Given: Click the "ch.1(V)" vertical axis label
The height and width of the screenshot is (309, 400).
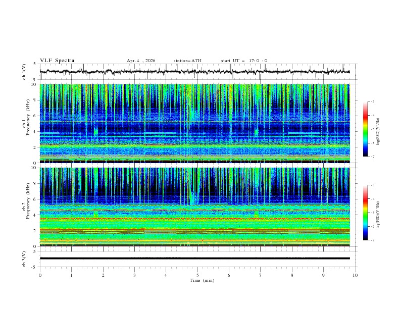Looking at the screenshot, I should coord(24,72).
